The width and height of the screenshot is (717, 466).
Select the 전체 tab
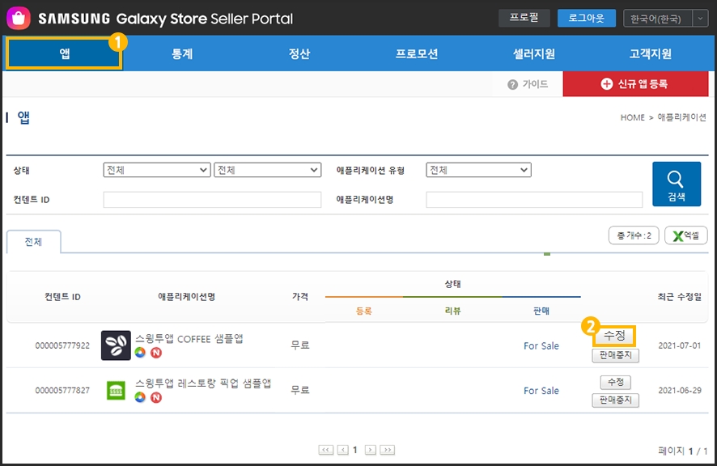click(33, 242)
